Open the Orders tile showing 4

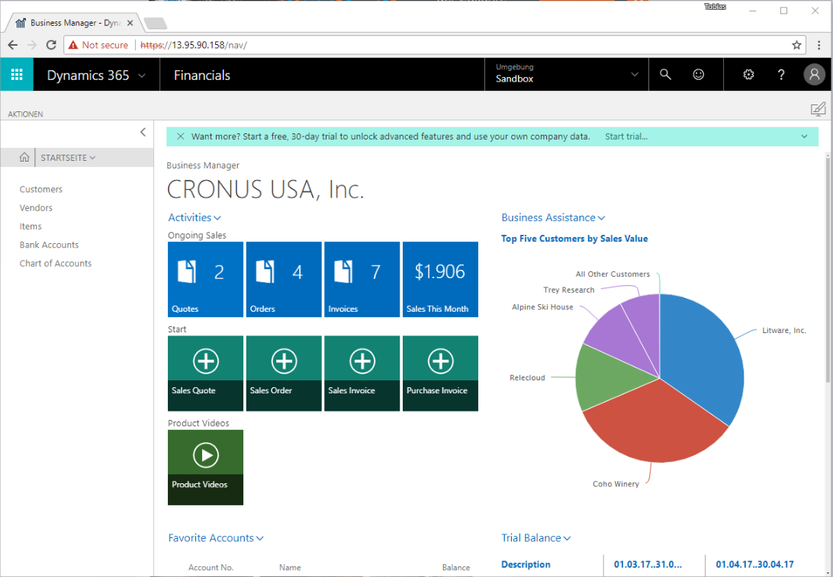(x=284, y=279)
